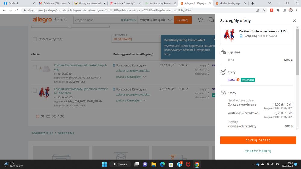
Task: Select the Jednorożec biały offer checkbox
Action: click(x=35, y=67)
